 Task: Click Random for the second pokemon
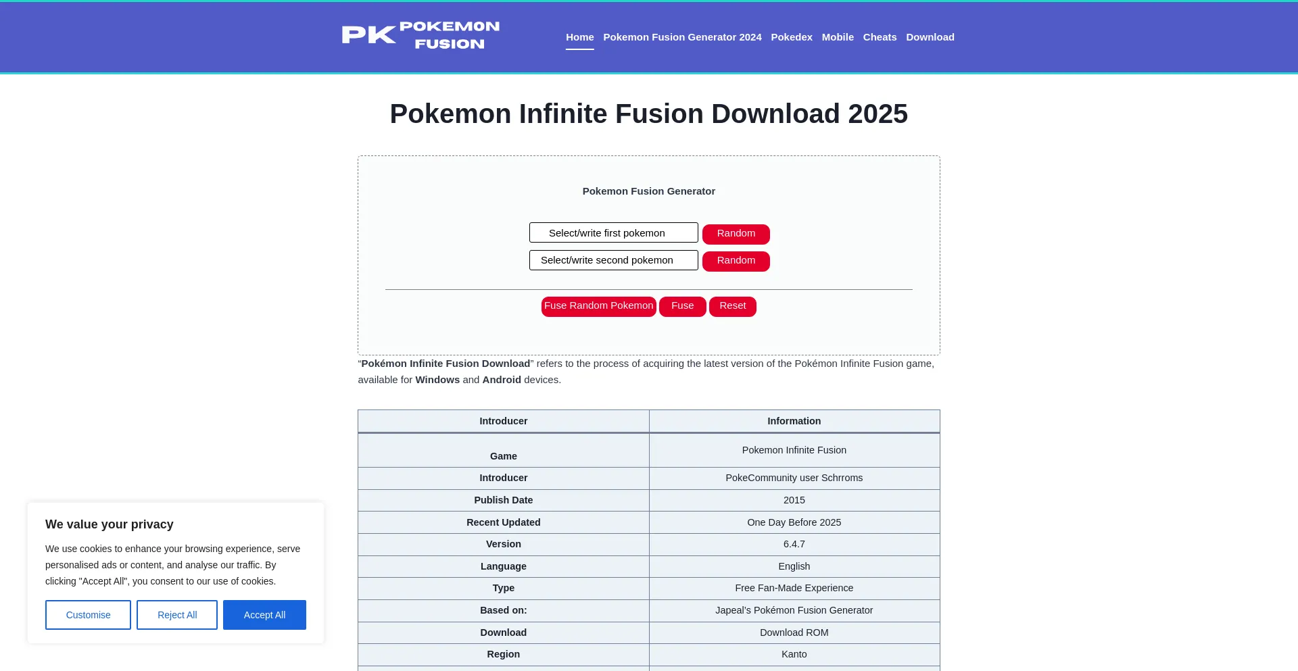(736, 260)
